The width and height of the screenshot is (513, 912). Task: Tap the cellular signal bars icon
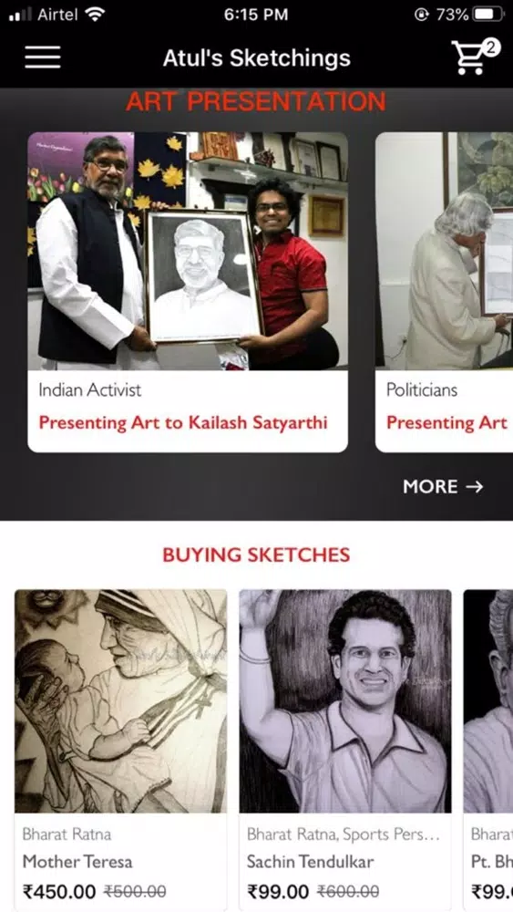pos(20,15)
